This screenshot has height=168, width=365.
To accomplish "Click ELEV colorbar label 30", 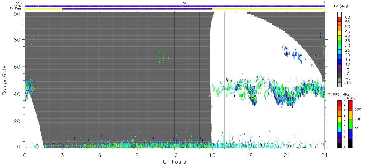I will [x=348, y=45].
